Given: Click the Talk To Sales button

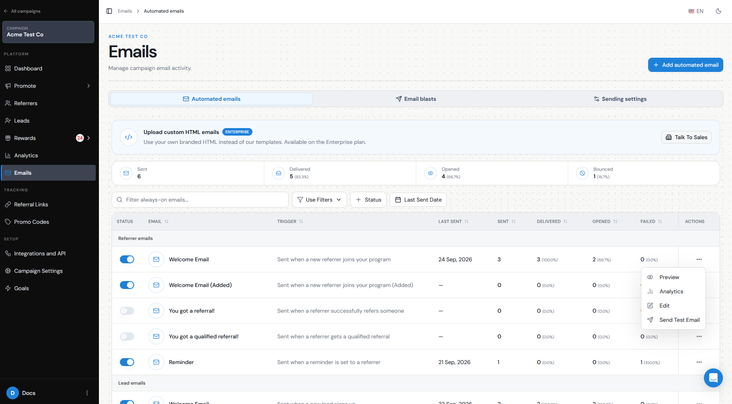Looking at the screenshot, I should [686, 137].
